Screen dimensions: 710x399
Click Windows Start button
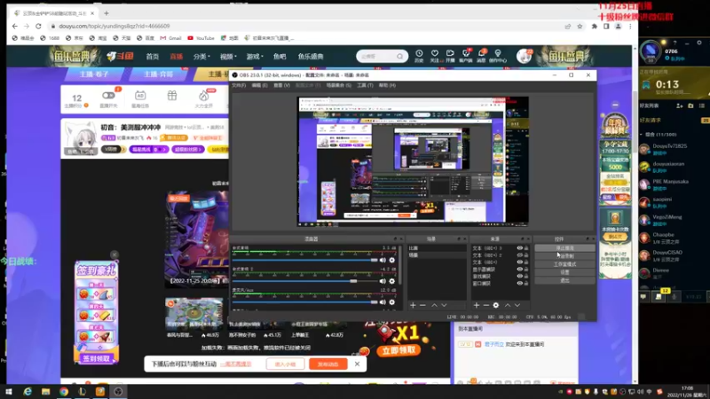pos(9,391)
